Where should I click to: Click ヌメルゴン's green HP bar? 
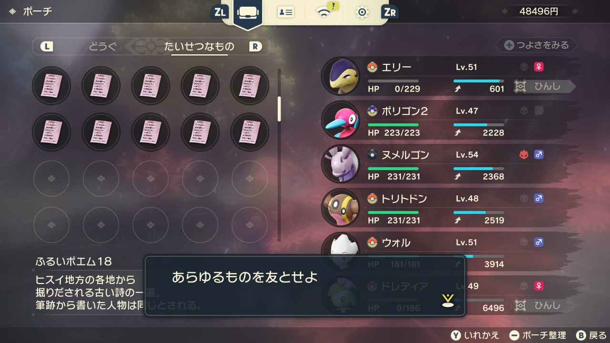(393, 169)
